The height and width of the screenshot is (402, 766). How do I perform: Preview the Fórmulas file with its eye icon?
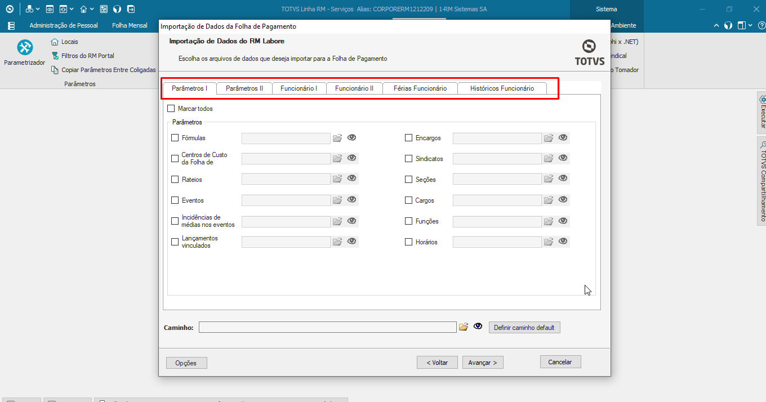point(352,137)
